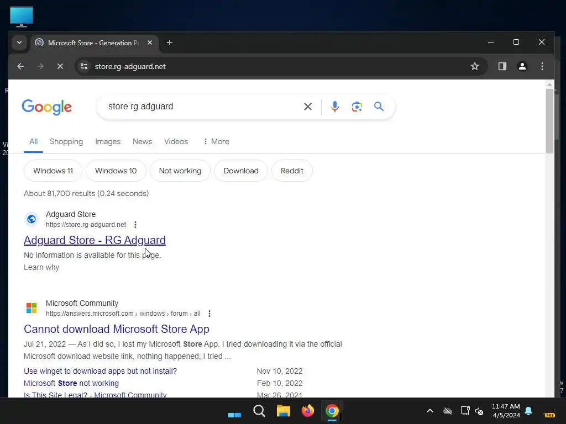Open the Adguard Store - RG Adguard link

tap(95, 240)
